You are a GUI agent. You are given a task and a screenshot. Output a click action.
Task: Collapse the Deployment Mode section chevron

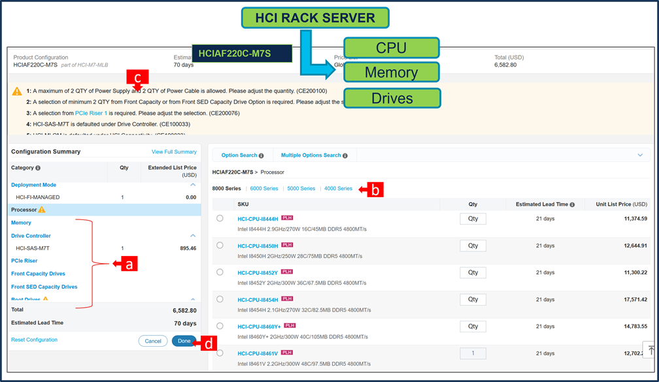click(193, 185)
